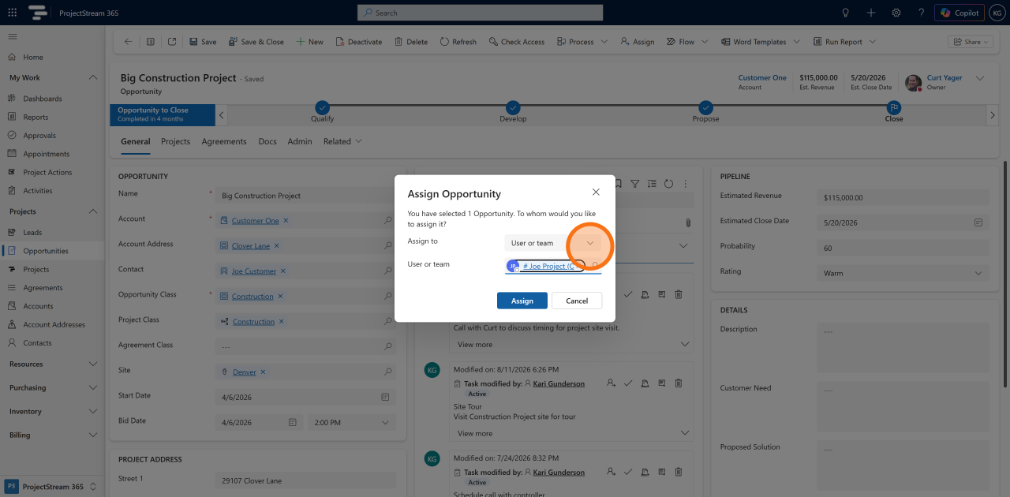Open Dashboards in the sidebar

tap(43, 99)
